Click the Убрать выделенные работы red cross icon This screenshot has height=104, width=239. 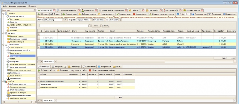point(90,71)
